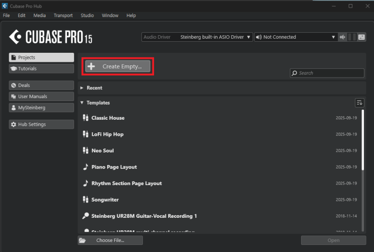Screen dimensions: 374x252
Task: Click the Songwriter template mixer icon
Action: click(86, 199)
